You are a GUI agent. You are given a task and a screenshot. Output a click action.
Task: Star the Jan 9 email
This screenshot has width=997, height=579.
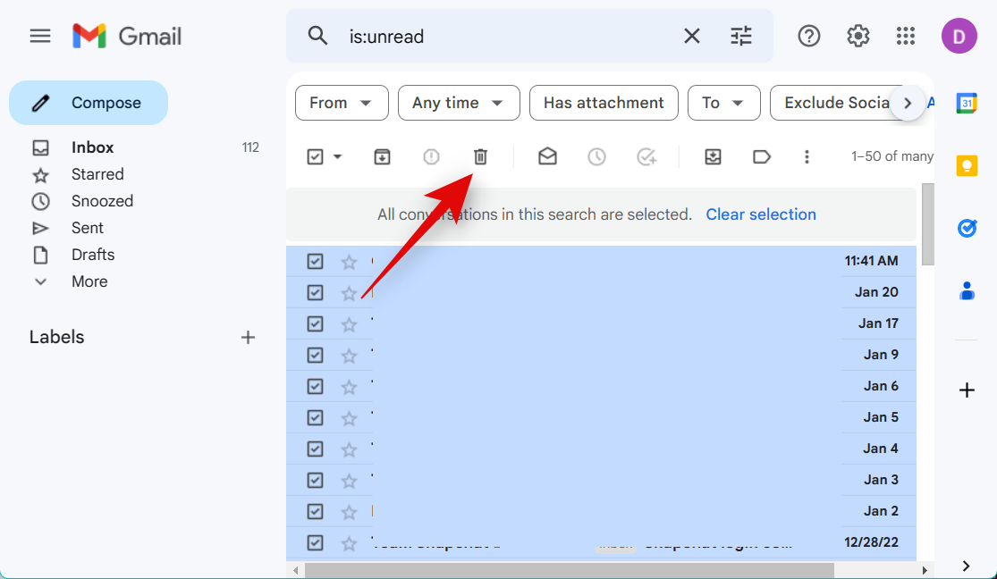pyautogui.click(x=349, y=356)
